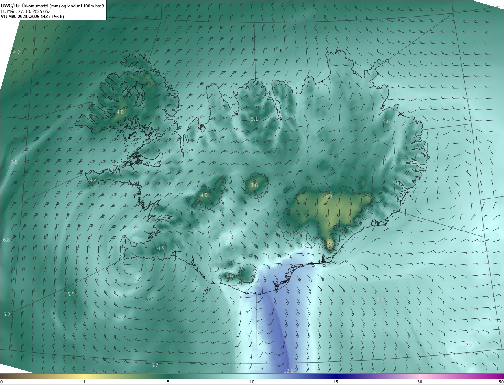Click the 5.6 value label in northeast Iceland
The height and width of the screenshot is (385, 504).
pyautogui.click(x=386, y=122)
